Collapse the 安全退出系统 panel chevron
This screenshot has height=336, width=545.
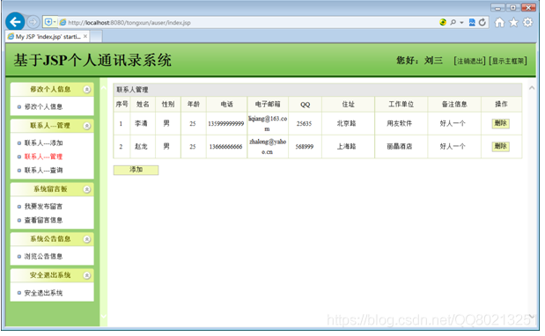87,275
